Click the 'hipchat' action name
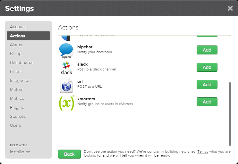 [85, 47]
